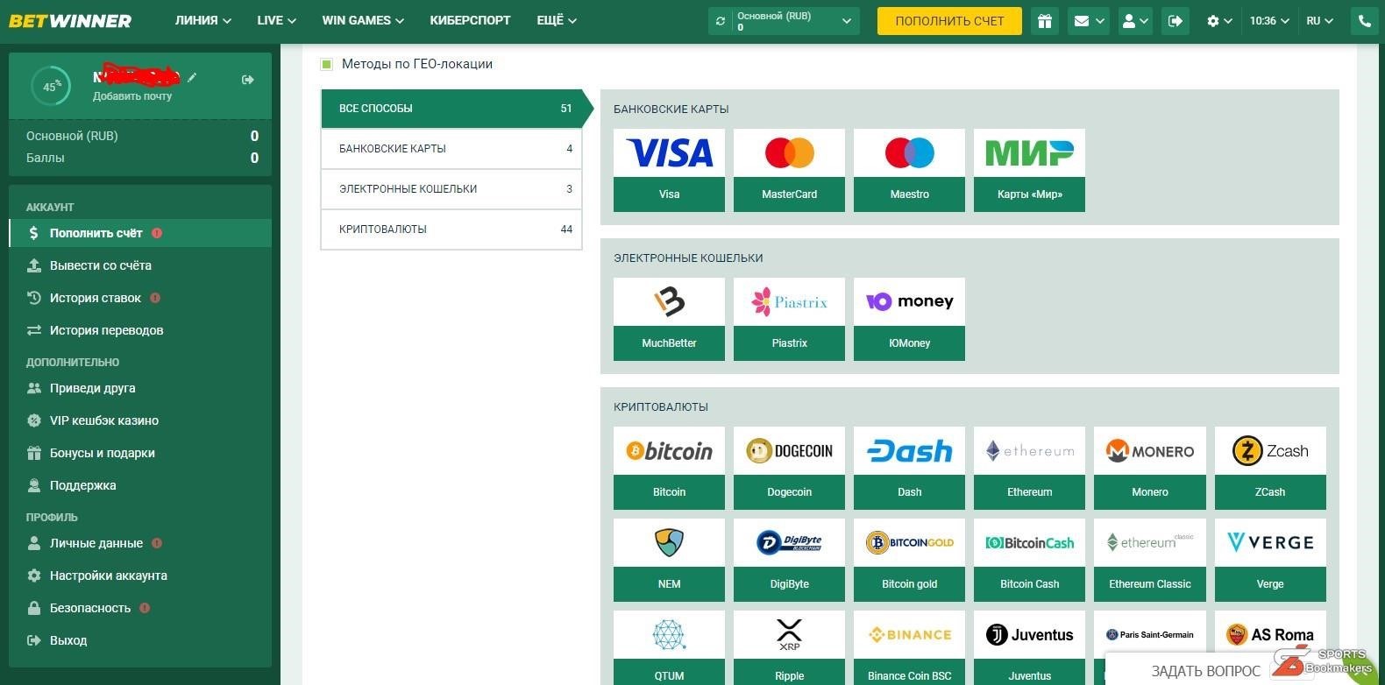Pick Bitcoin gold deposit option
The height and width of the screenshot is (685, 1385).
[909, 560]
